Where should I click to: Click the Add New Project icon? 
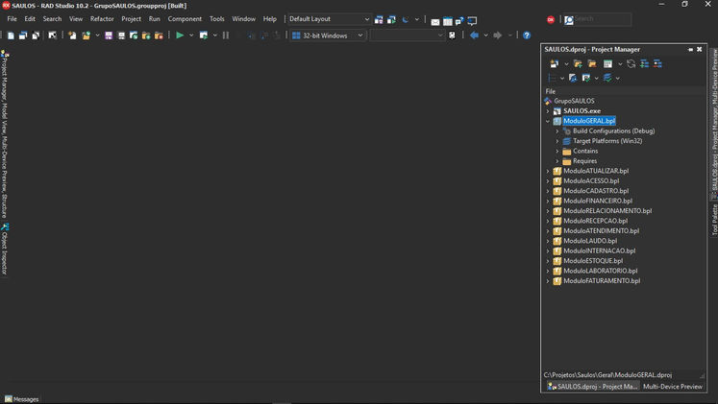point(554,64)
